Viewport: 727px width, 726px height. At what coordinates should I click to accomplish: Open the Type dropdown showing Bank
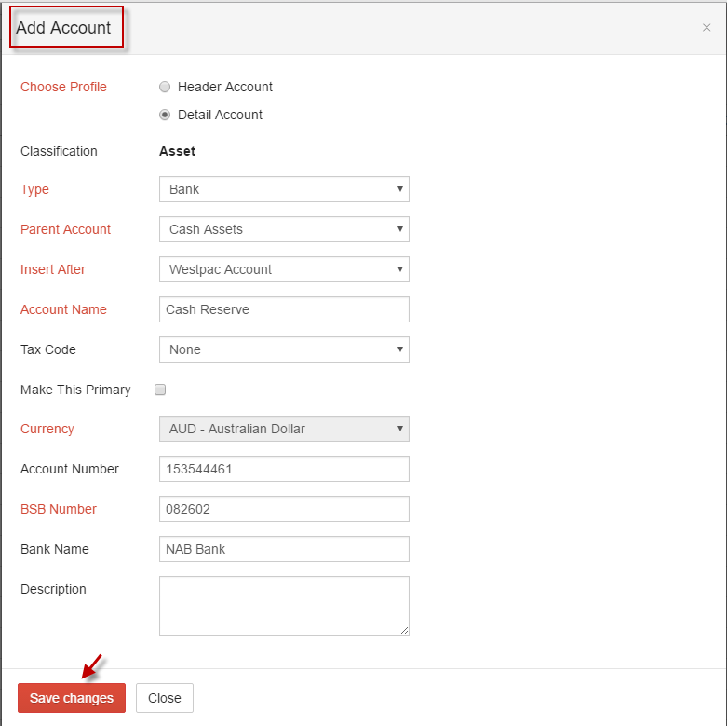click(x=284, y=189)
